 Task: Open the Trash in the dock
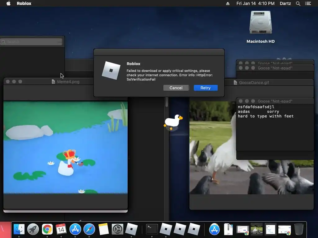[x=299, y=229]
